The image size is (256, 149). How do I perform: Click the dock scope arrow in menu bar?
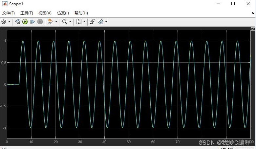click(x=253, y=13)
